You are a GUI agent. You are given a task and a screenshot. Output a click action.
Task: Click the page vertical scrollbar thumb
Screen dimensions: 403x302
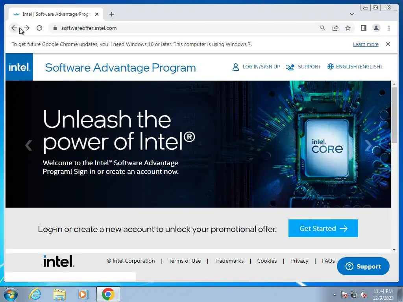394,115
